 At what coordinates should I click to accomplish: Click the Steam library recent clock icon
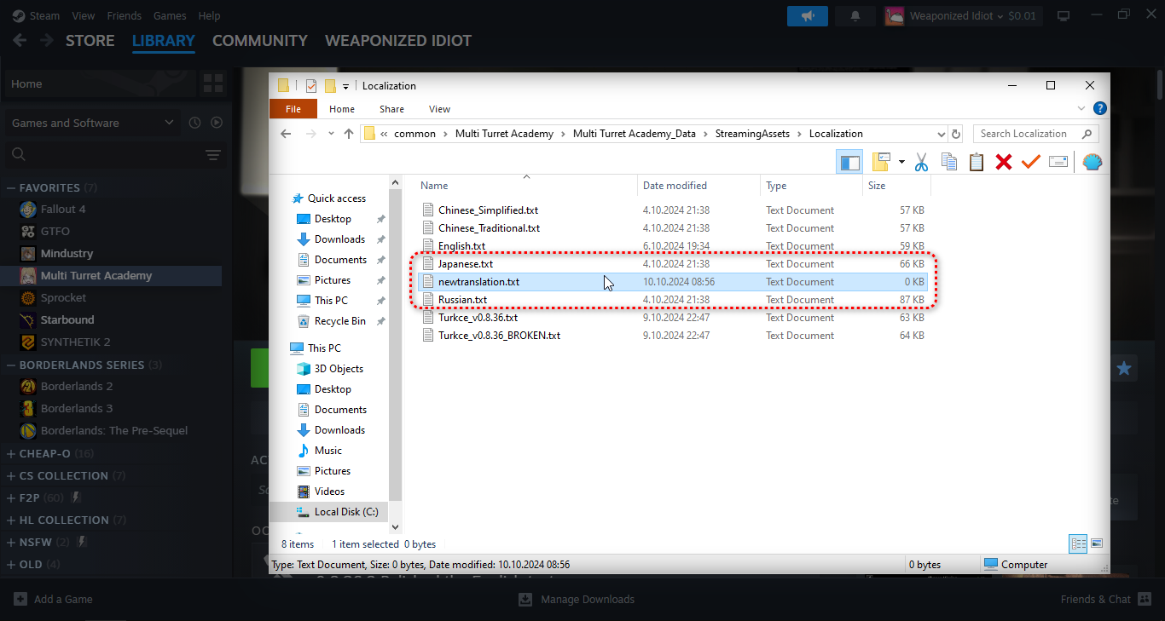(194, 123)
